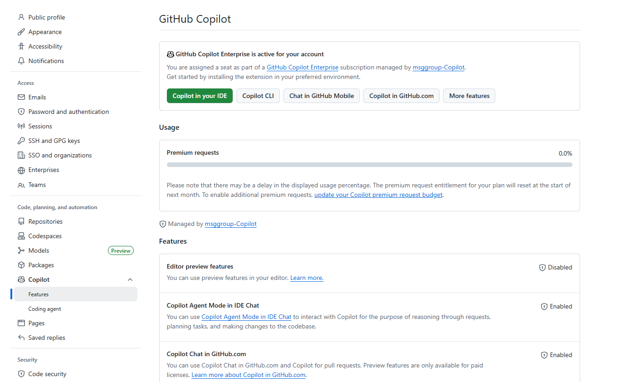Click the Preview badge next to Models

tap(121, 250)
